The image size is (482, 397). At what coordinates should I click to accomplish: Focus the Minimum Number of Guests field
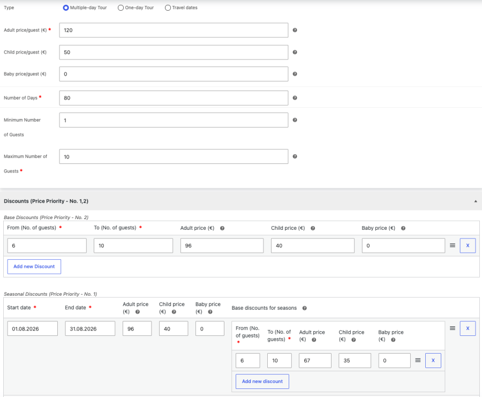[x=174, y=120]
